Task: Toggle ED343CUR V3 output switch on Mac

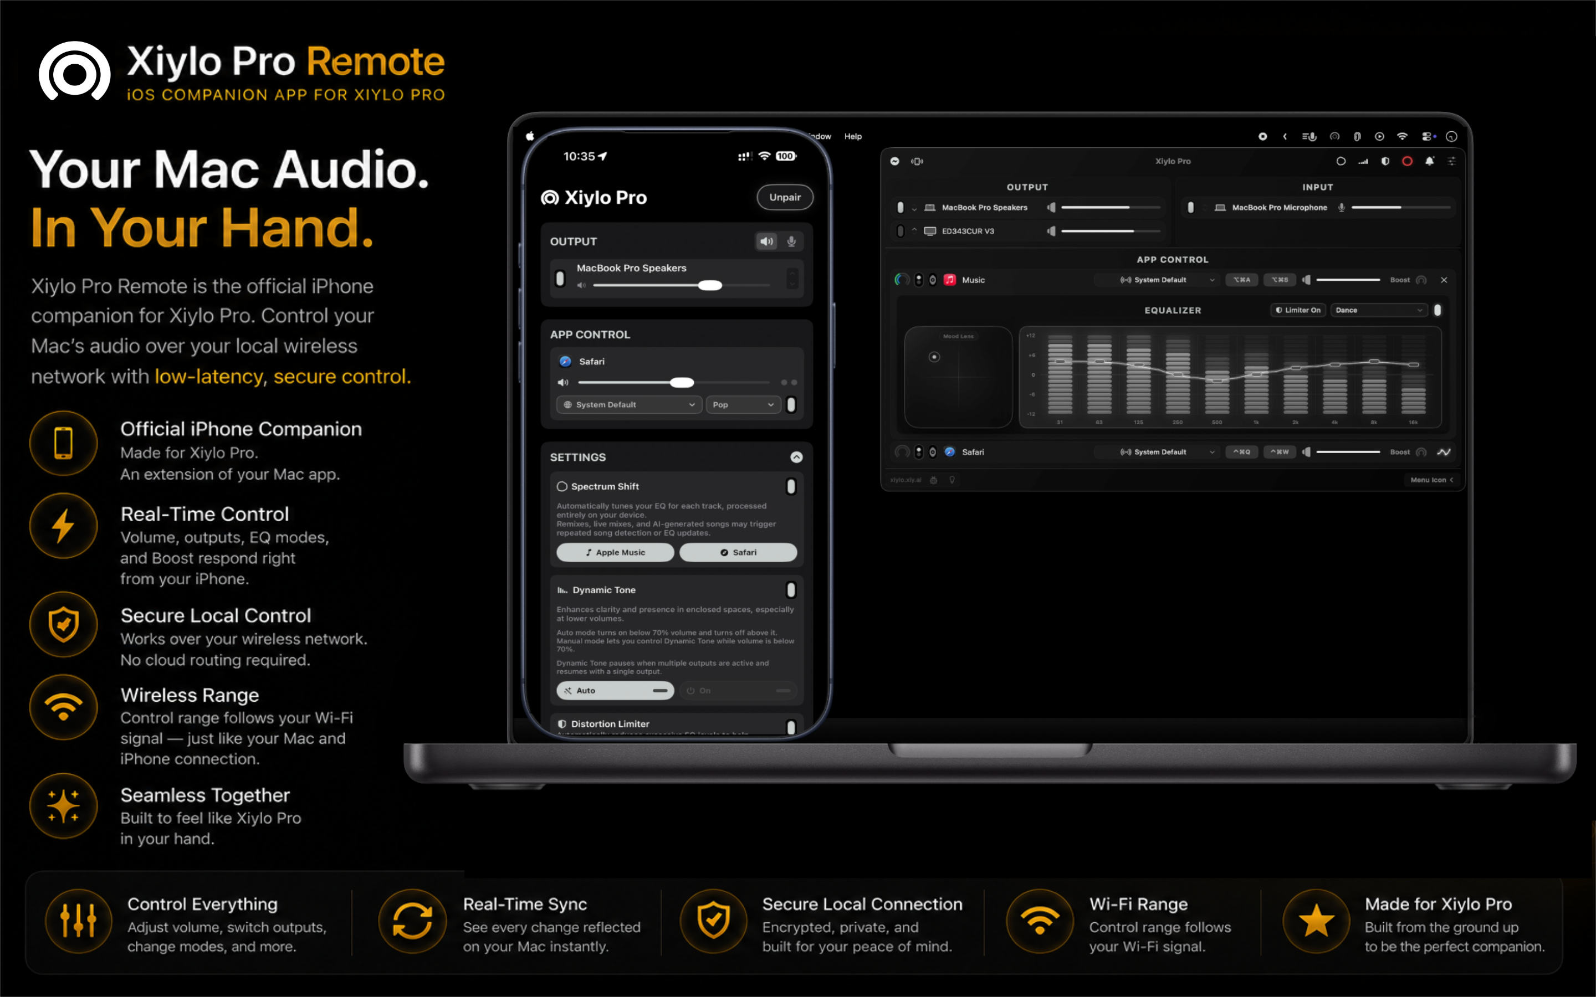Action: click(x=900, y=231)
